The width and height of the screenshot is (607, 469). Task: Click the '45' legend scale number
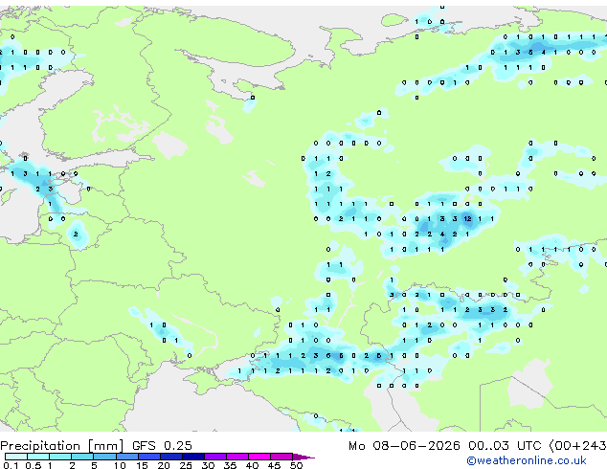[x=275, y=465]
